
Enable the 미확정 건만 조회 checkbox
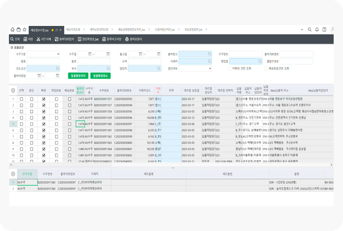pos(229,68)
